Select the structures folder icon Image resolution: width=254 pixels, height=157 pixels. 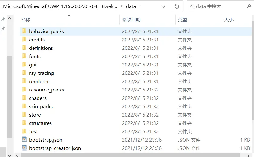pos(24,123)
